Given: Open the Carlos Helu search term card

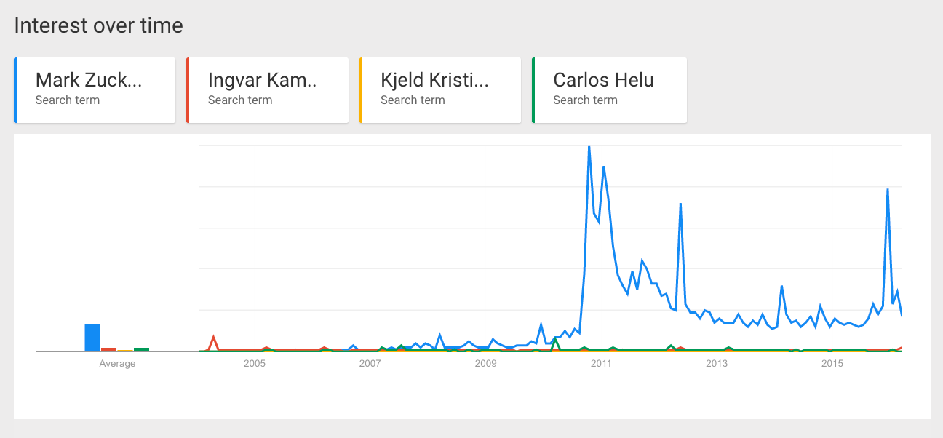Looking at the screenshot, I should (x=609, y=90).
